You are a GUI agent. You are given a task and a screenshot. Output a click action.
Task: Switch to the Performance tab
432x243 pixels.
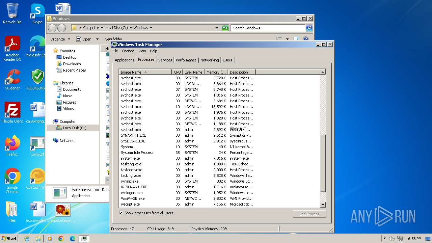point(186,60)
